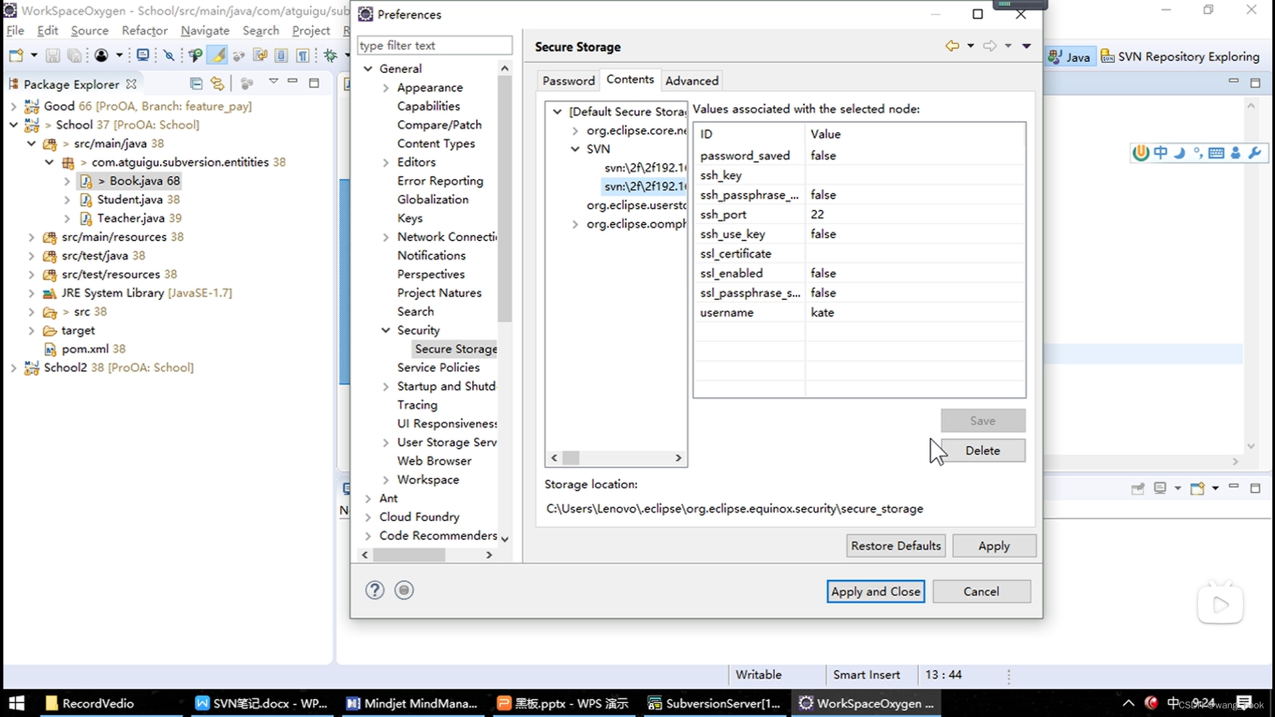Viewport: 1275px width, 717px height.
Task: Expand the Good project in Package Explorer
Action: pos(13,106)
